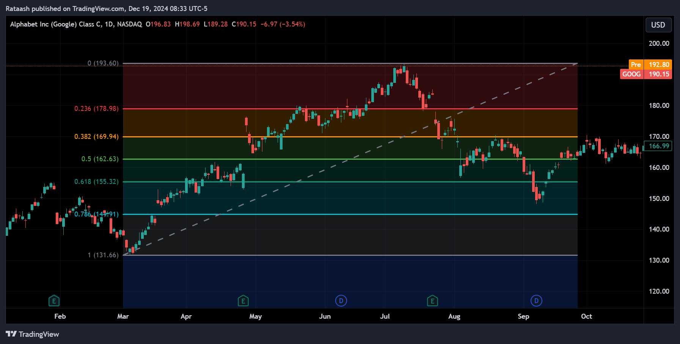Click the June dividend D marker
The height and width of the screenshot is (344, 680).
click(341, 301)
